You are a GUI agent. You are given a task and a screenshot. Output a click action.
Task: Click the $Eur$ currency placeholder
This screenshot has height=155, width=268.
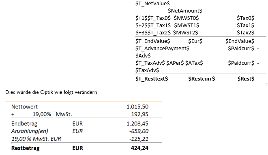(x=195, y=41)
